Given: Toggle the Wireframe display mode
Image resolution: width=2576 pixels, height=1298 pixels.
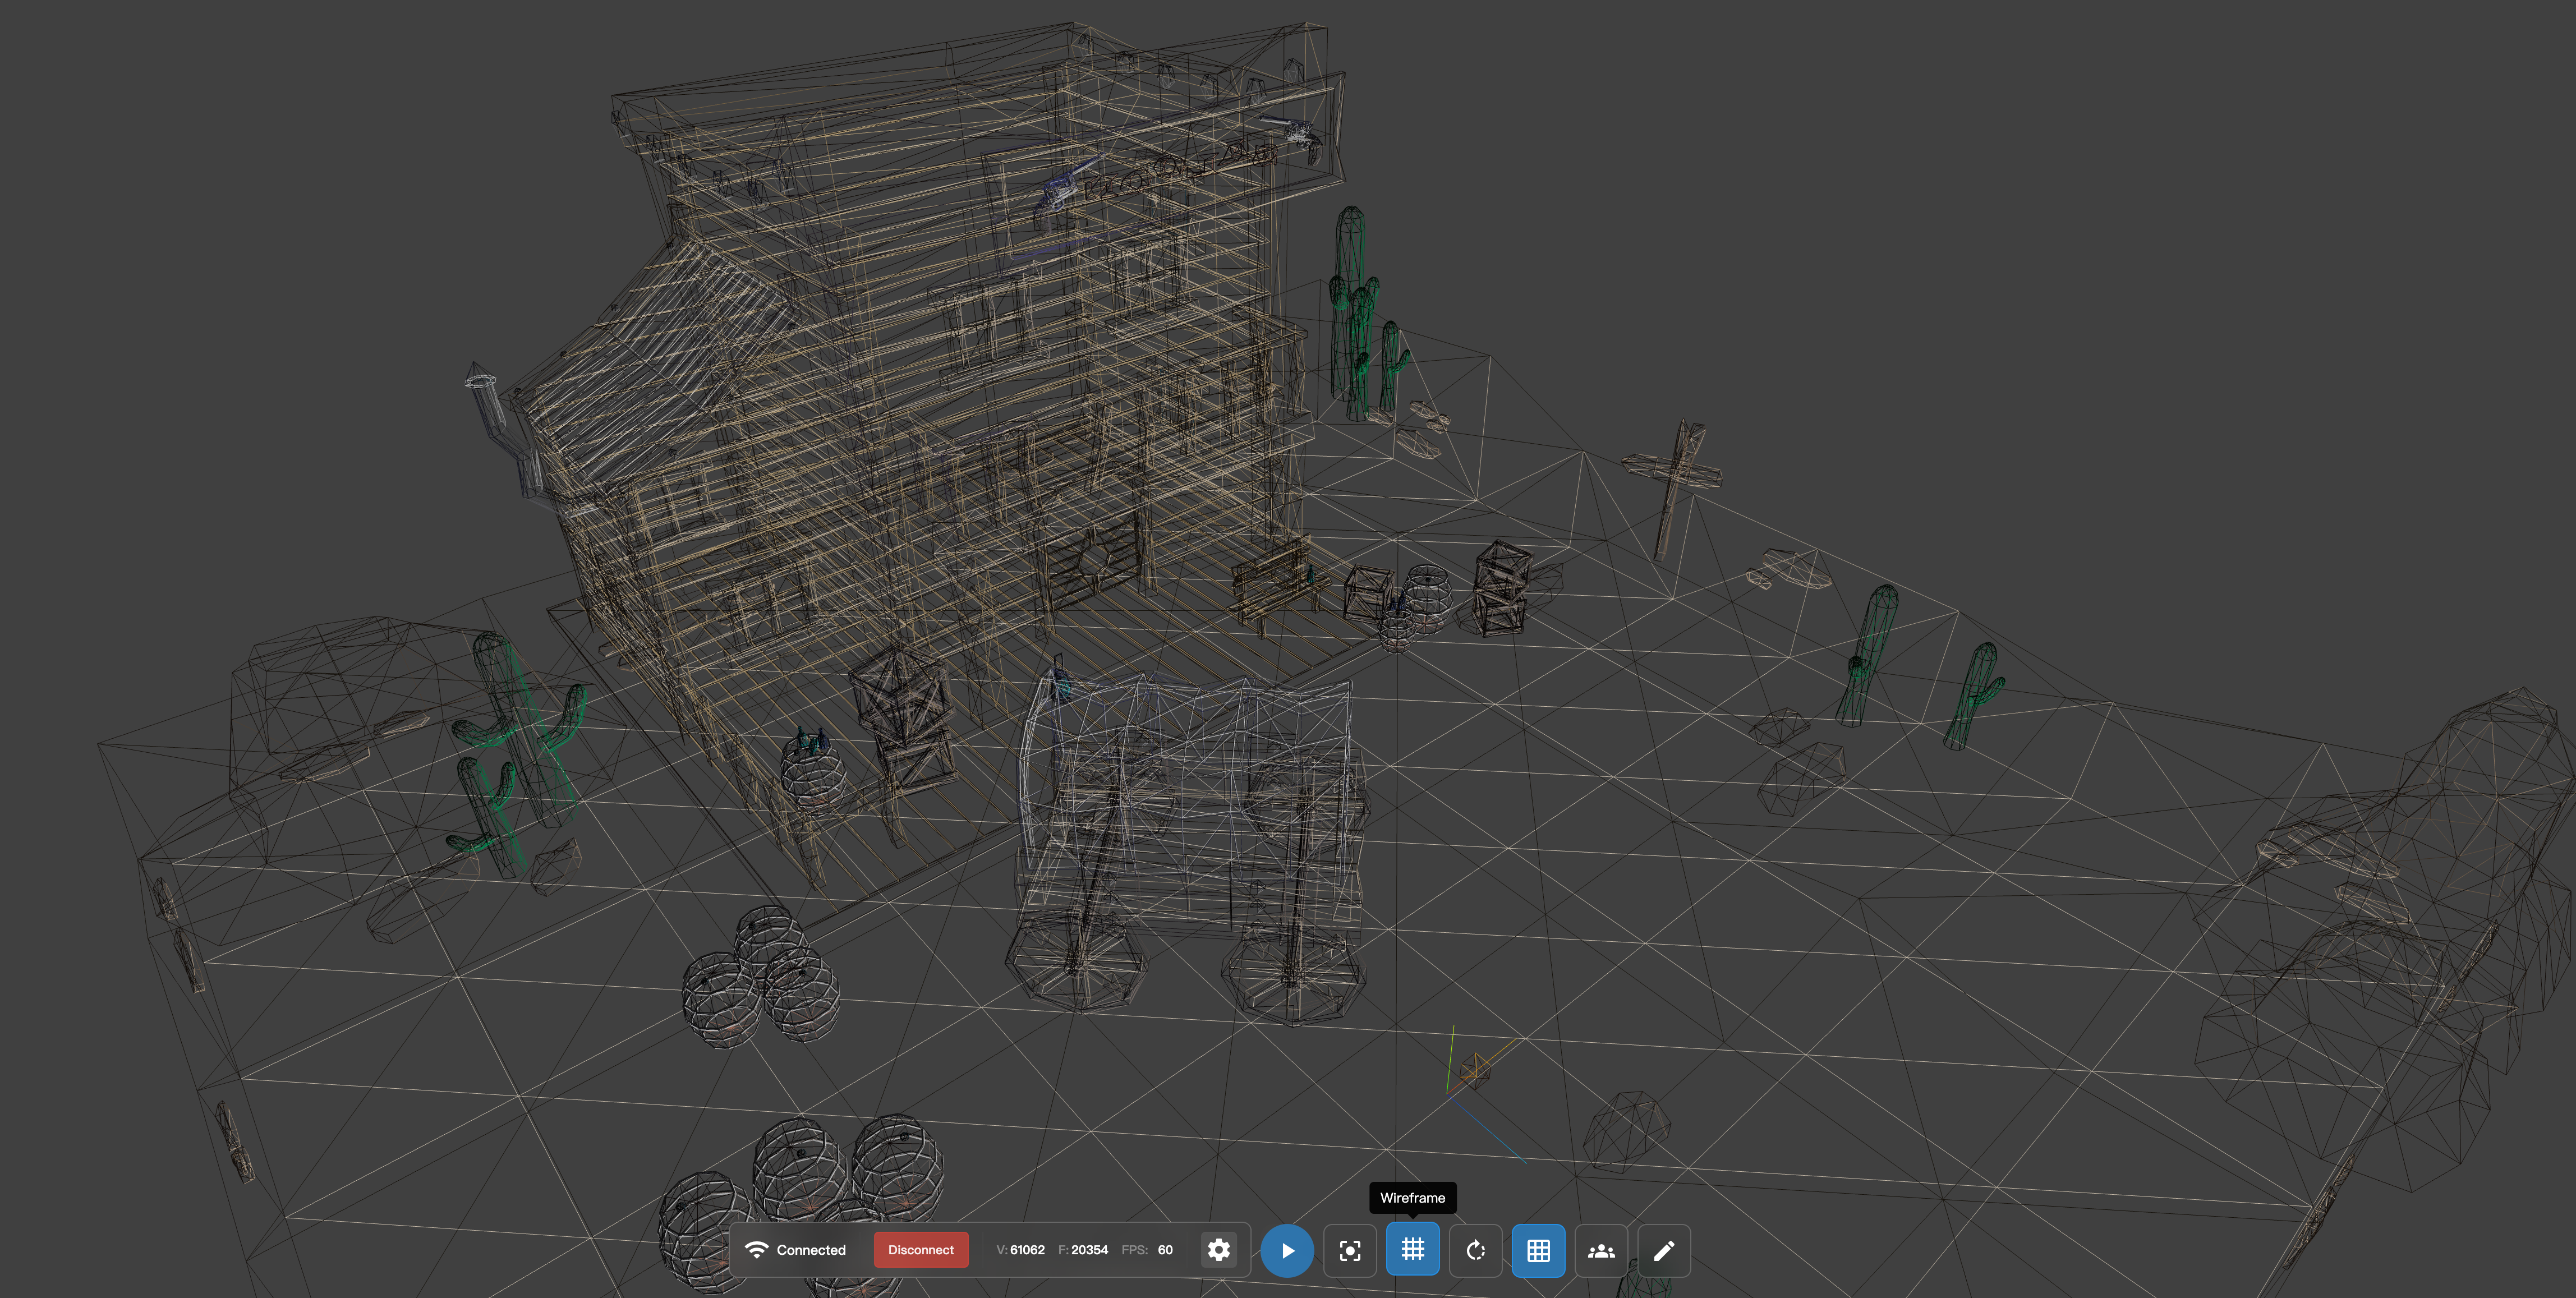Looking at the screenshot, I should [x=1412, y=1250].
